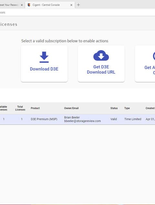
Task: Click the Download D3E arrow icon
Action: tap(44, 57)
